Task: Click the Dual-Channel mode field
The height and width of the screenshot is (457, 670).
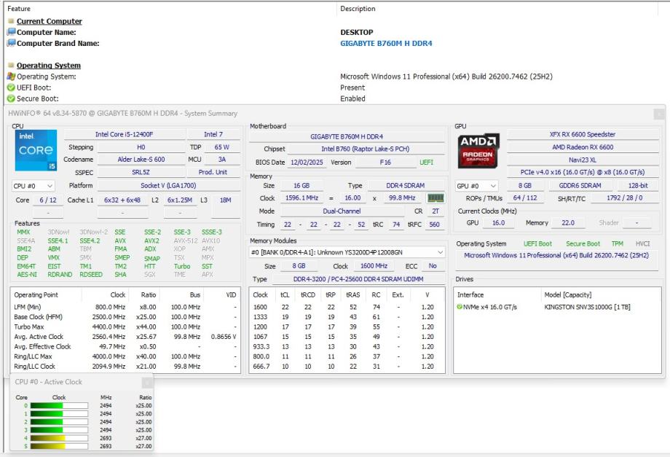Action: pos(342,211)
